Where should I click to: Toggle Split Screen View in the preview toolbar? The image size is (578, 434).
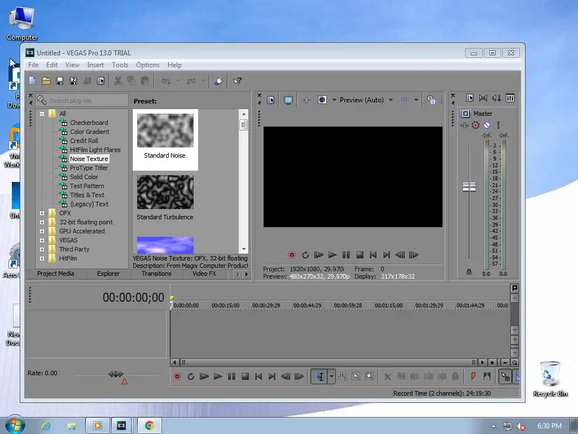click(x=322, y=100)
